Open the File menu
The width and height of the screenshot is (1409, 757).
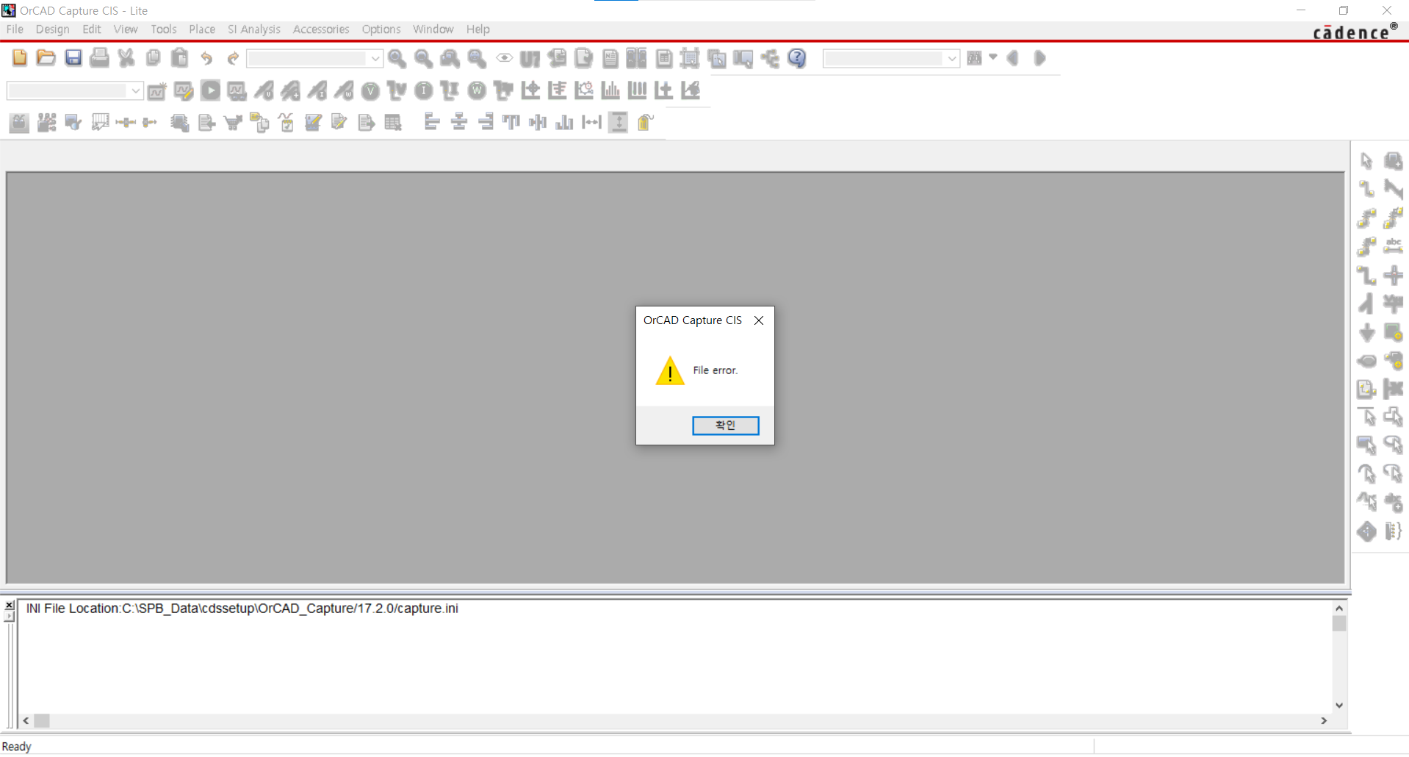(15, 29)
